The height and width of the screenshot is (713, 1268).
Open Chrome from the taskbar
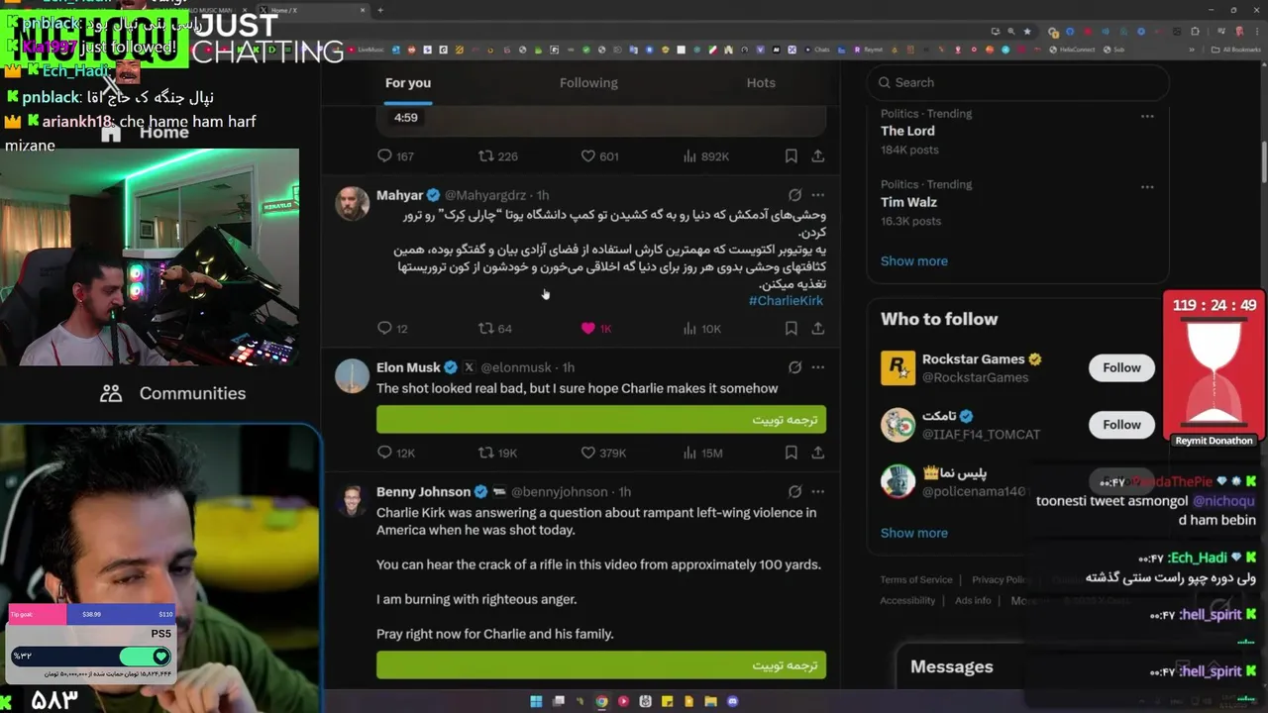(601, 701)
